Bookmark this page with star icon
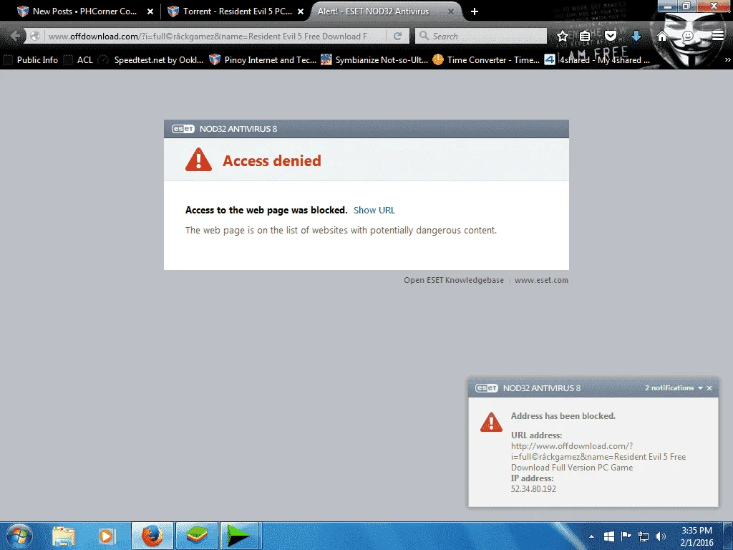733x550 pixels. [563, 36]
